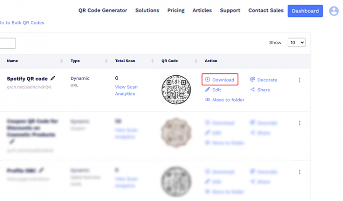
Task: Open three-dot menu for the Profile DBC row
Action: tap(299, 172)
